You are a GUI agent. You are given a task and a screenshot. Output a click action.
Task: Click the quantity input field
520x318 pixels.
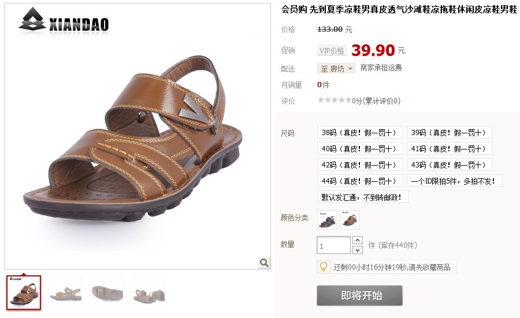point(333,245)
